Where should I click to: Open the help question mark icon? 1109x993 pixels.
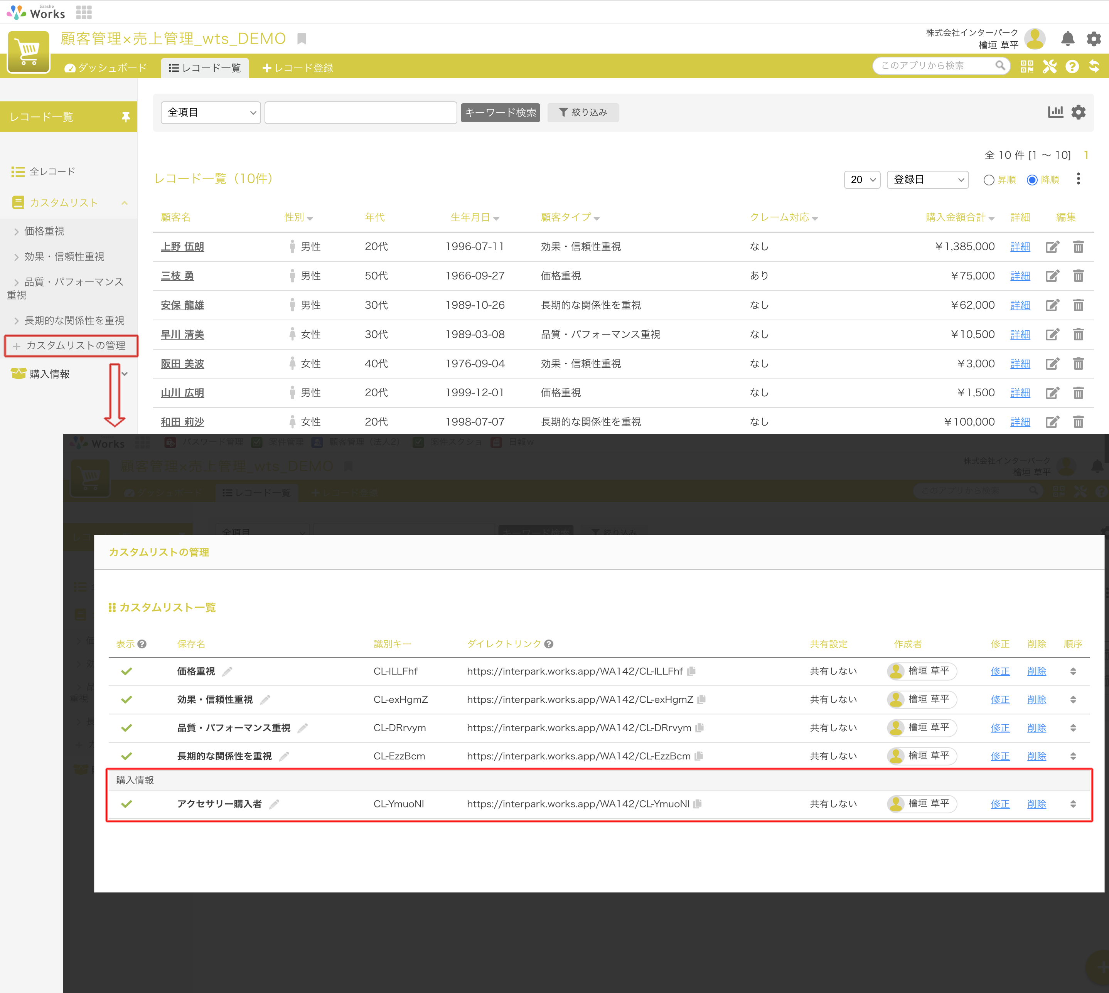click(x=1072, y=67)
